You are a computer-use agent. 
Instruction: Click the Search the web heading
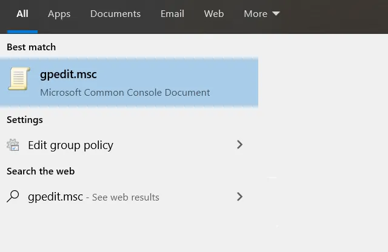tap(41, 171)
